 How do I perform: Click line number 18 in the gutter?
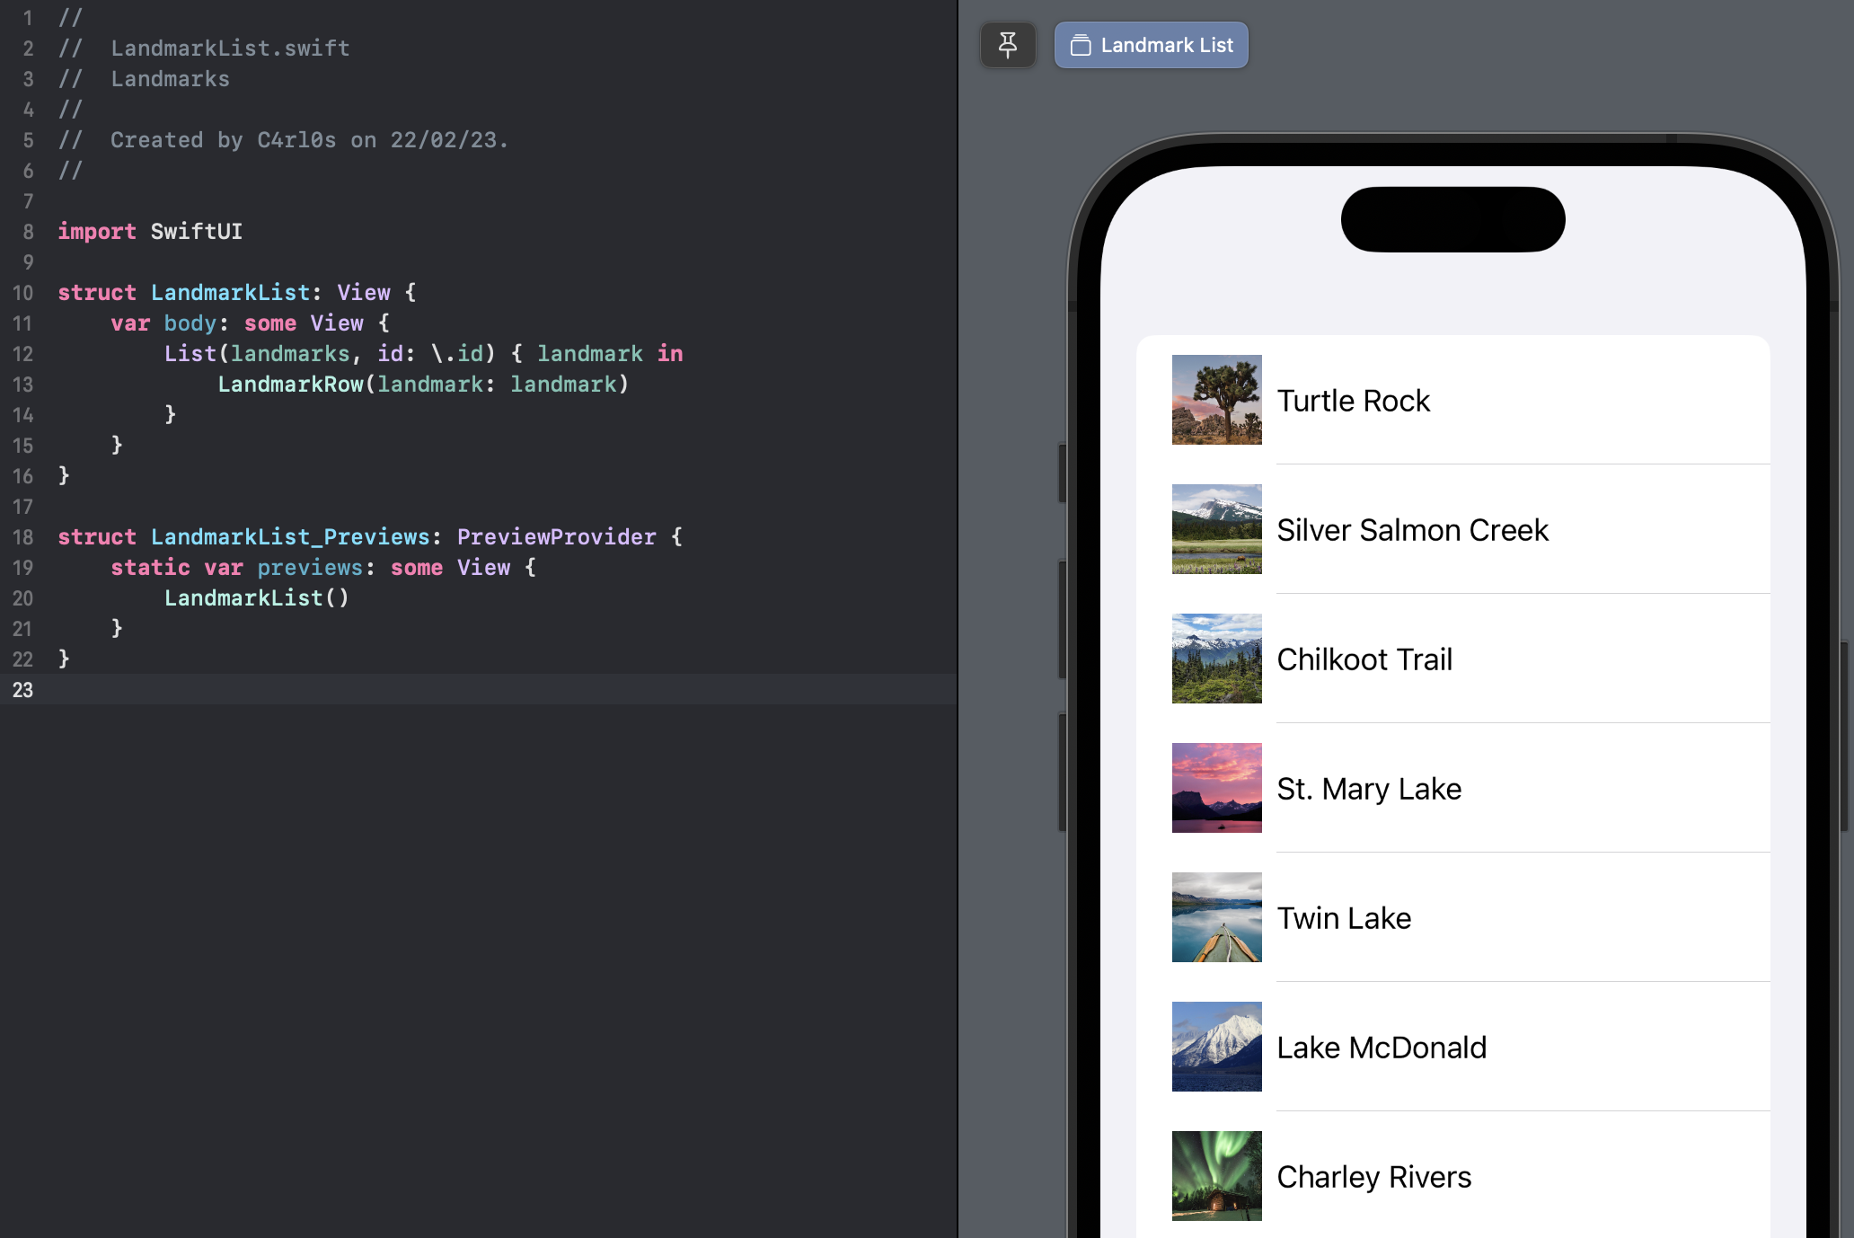tap(22, 537)
